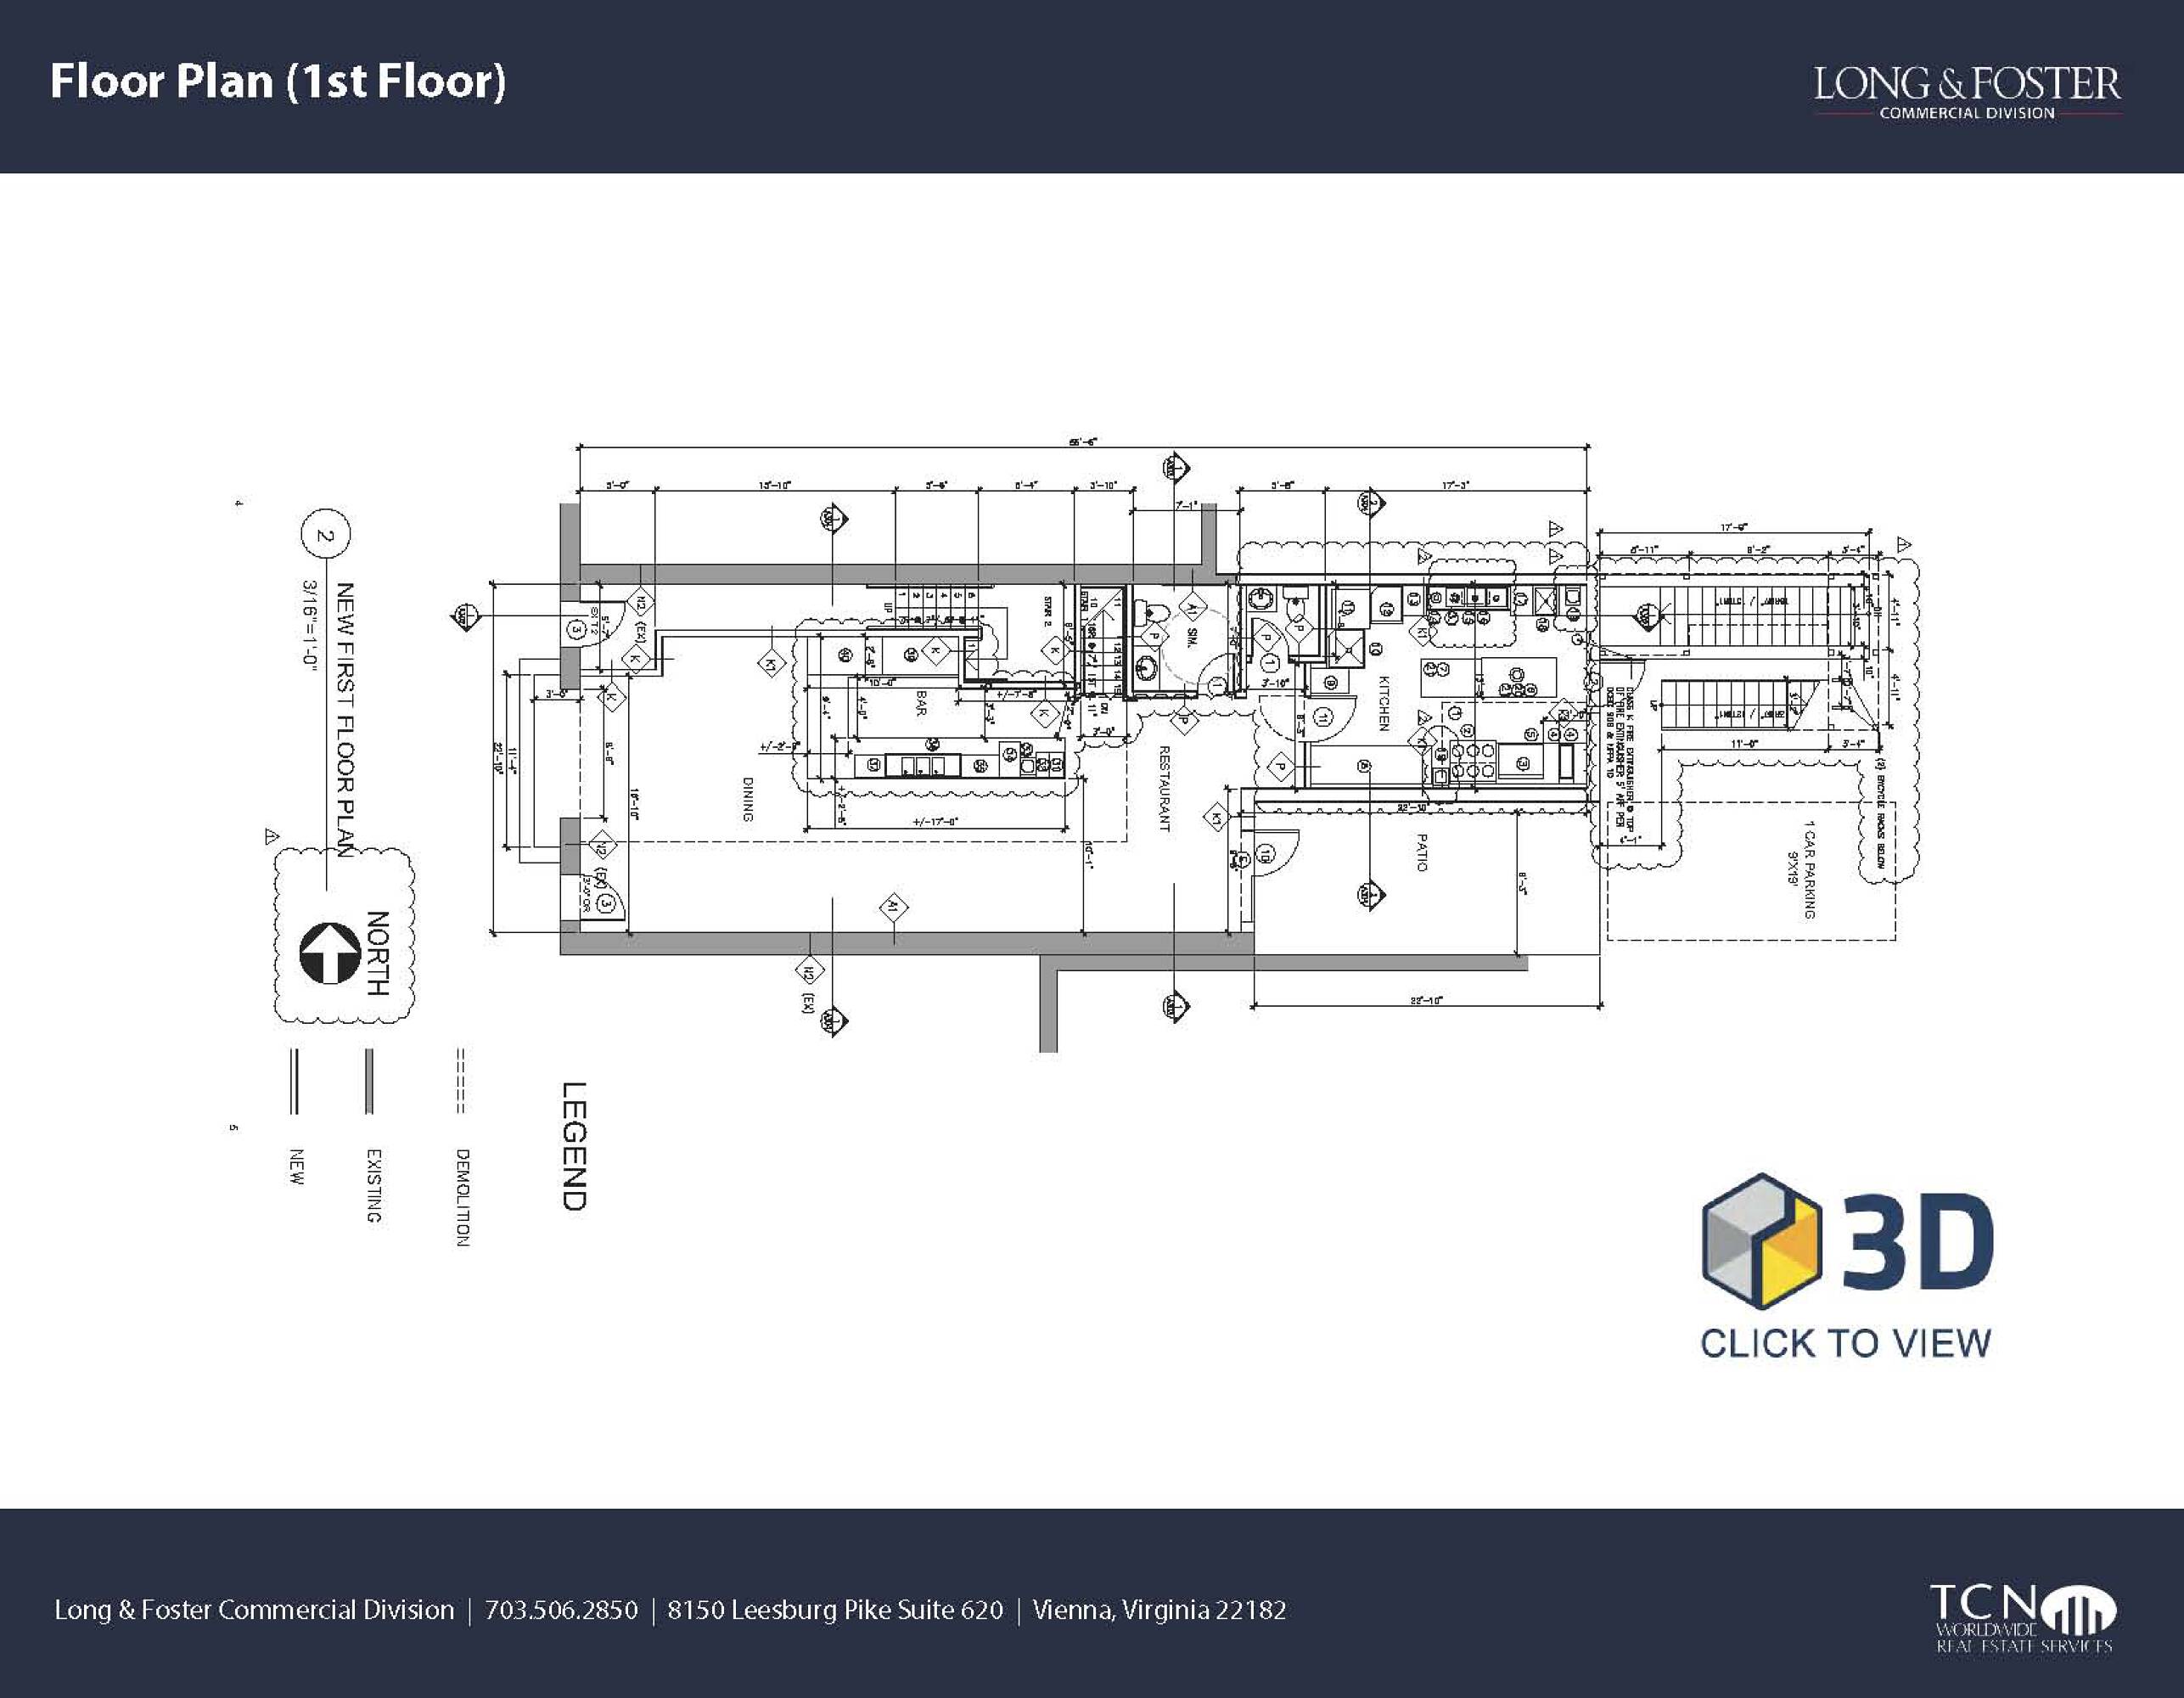Image resolution: width=2184 pixels, height=1698 pixels.
Task: Click the DEMOLITION dashed line legend symbol
Action: (461, 1081)
